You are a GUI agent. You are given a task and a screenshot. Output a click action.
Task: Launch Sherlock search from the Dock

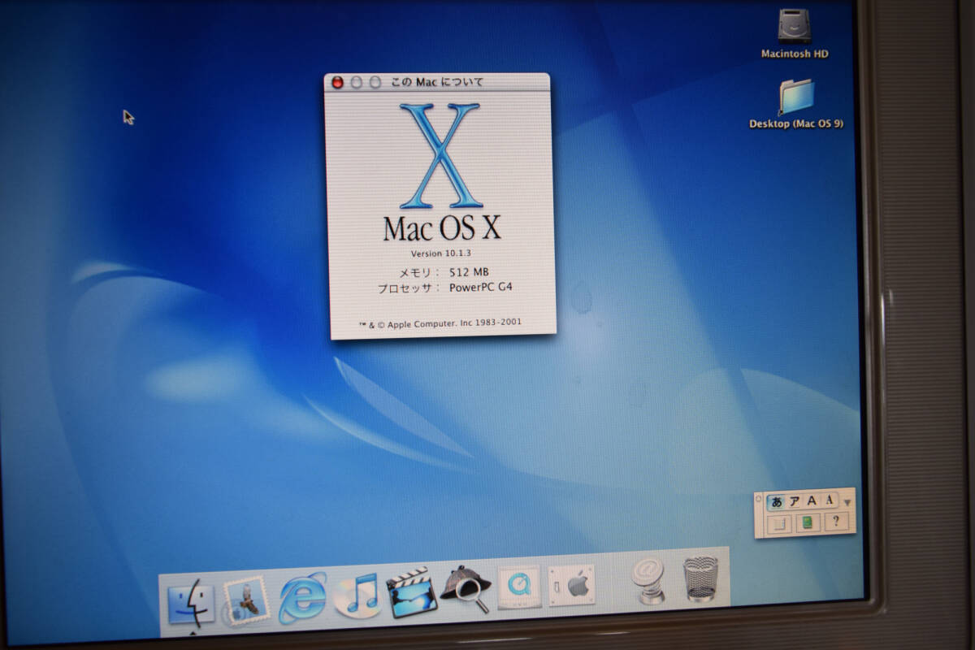click(x=466, y=588)
